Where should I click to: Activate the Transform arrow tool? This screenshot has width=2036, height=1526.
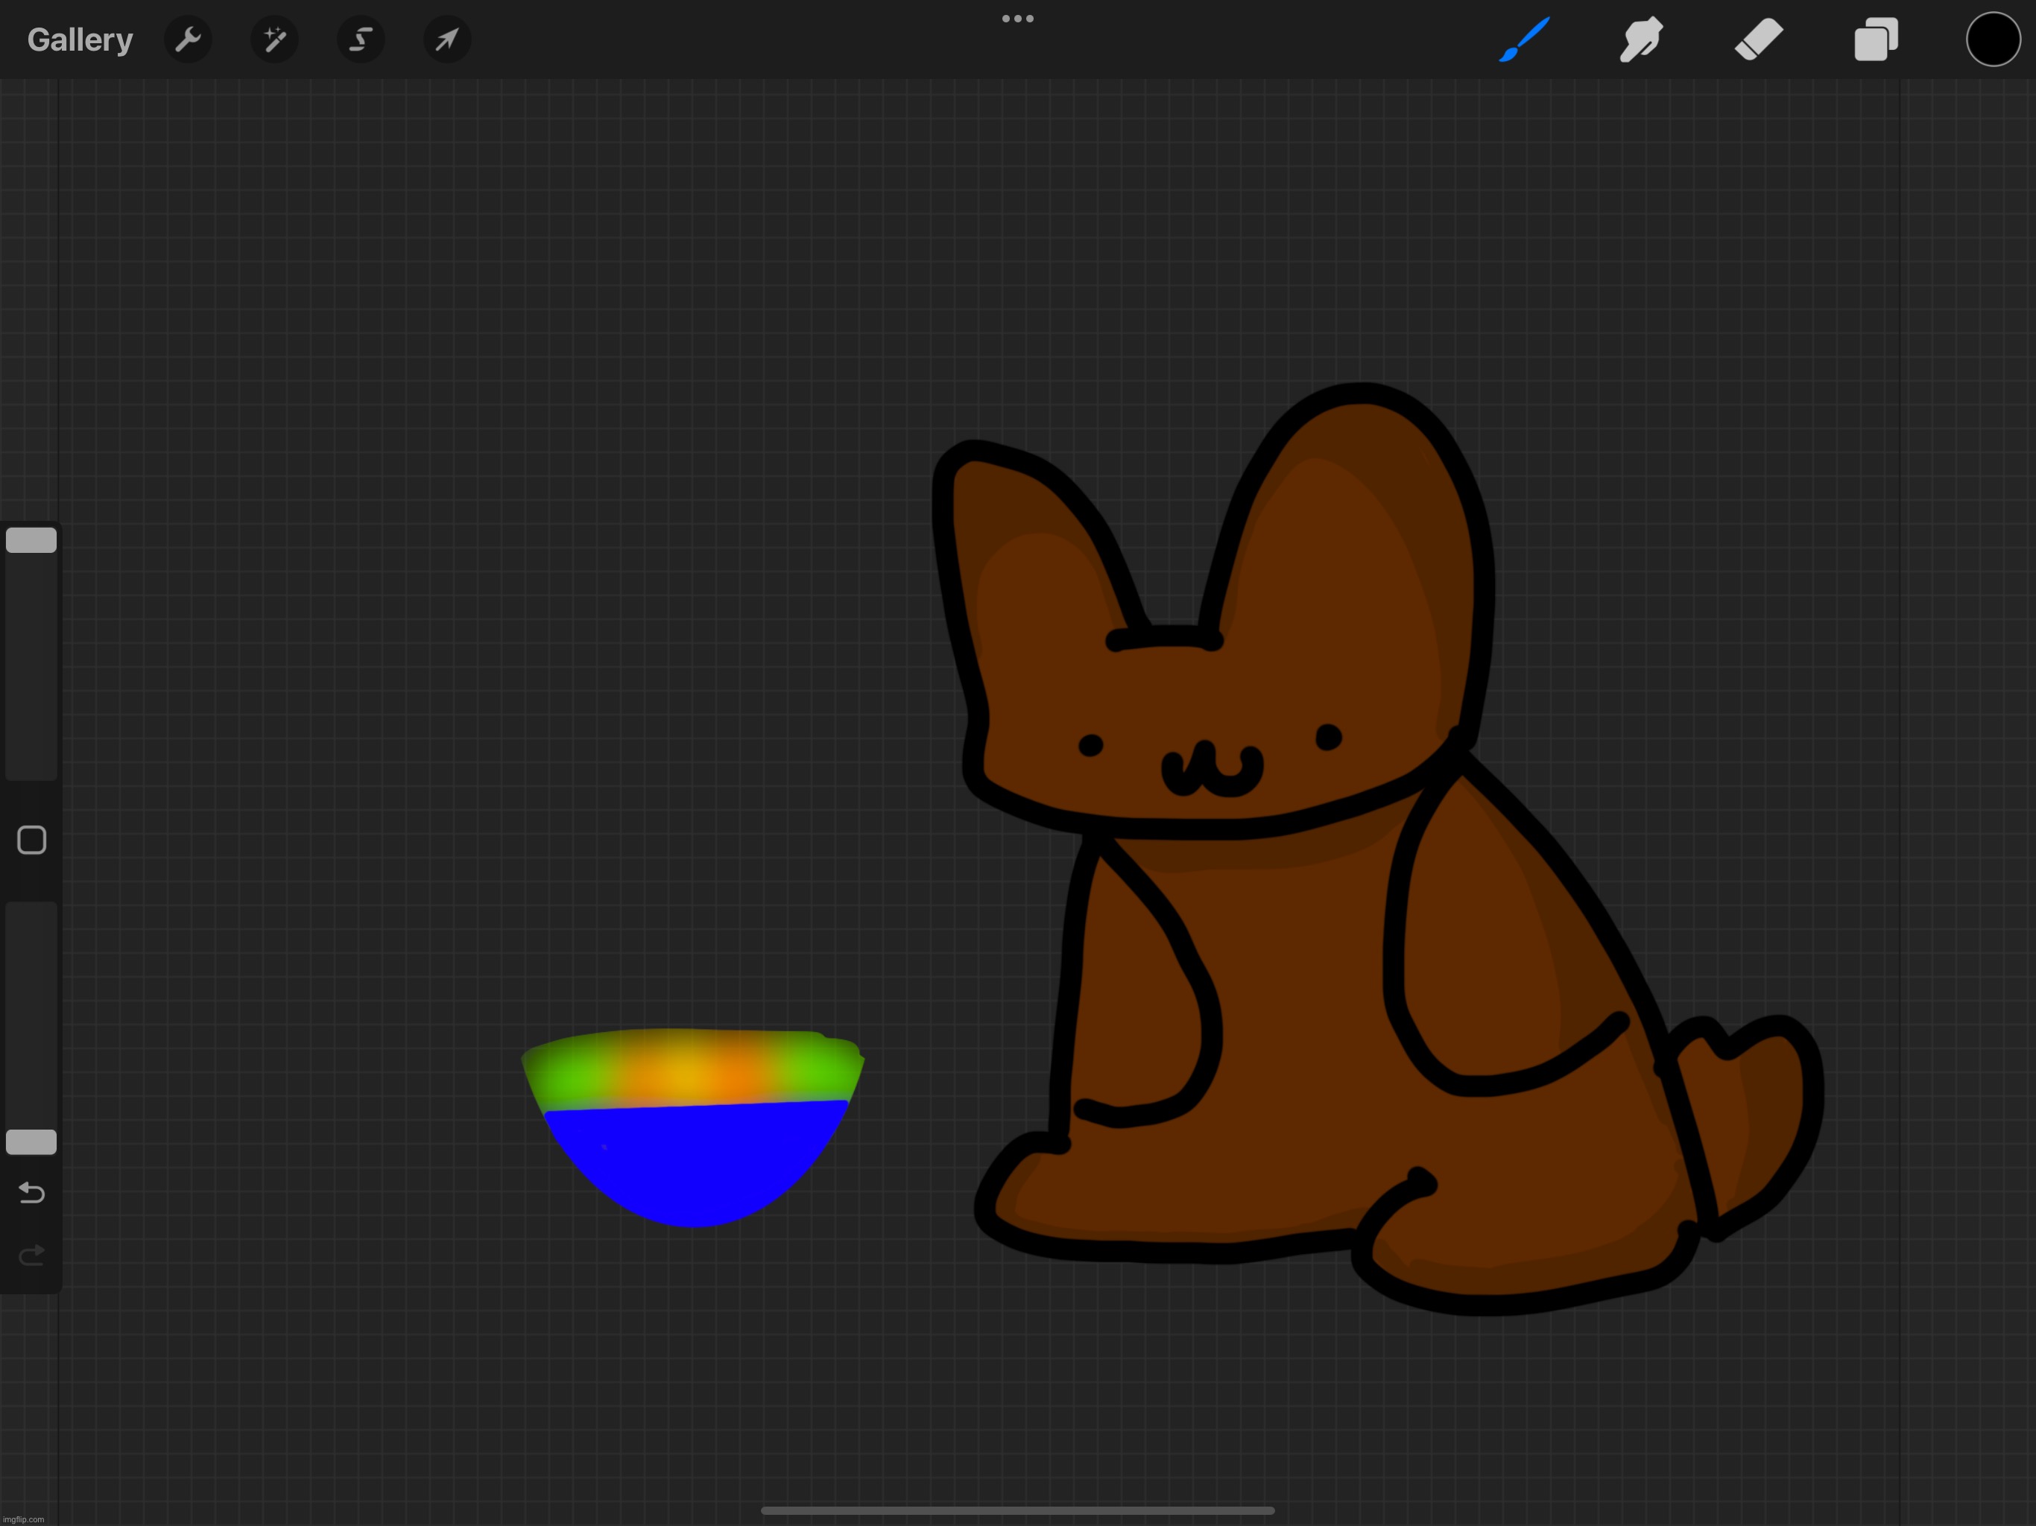(x=447, y=39)
